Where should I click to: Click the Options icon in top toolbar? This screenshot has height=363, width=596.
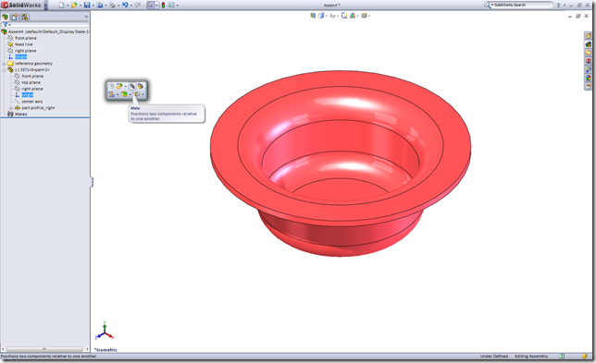(x=171, y=5)
